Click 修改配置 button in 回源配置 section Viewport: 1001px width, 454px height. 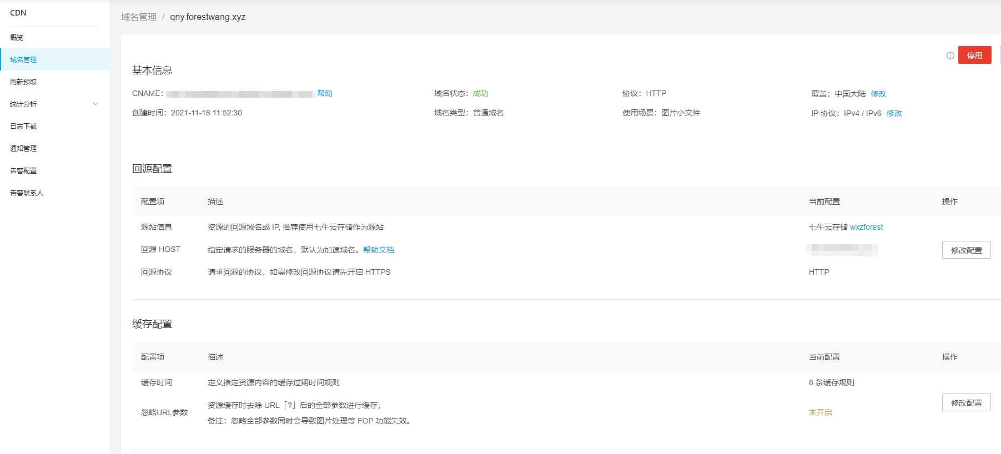[966, 250]
